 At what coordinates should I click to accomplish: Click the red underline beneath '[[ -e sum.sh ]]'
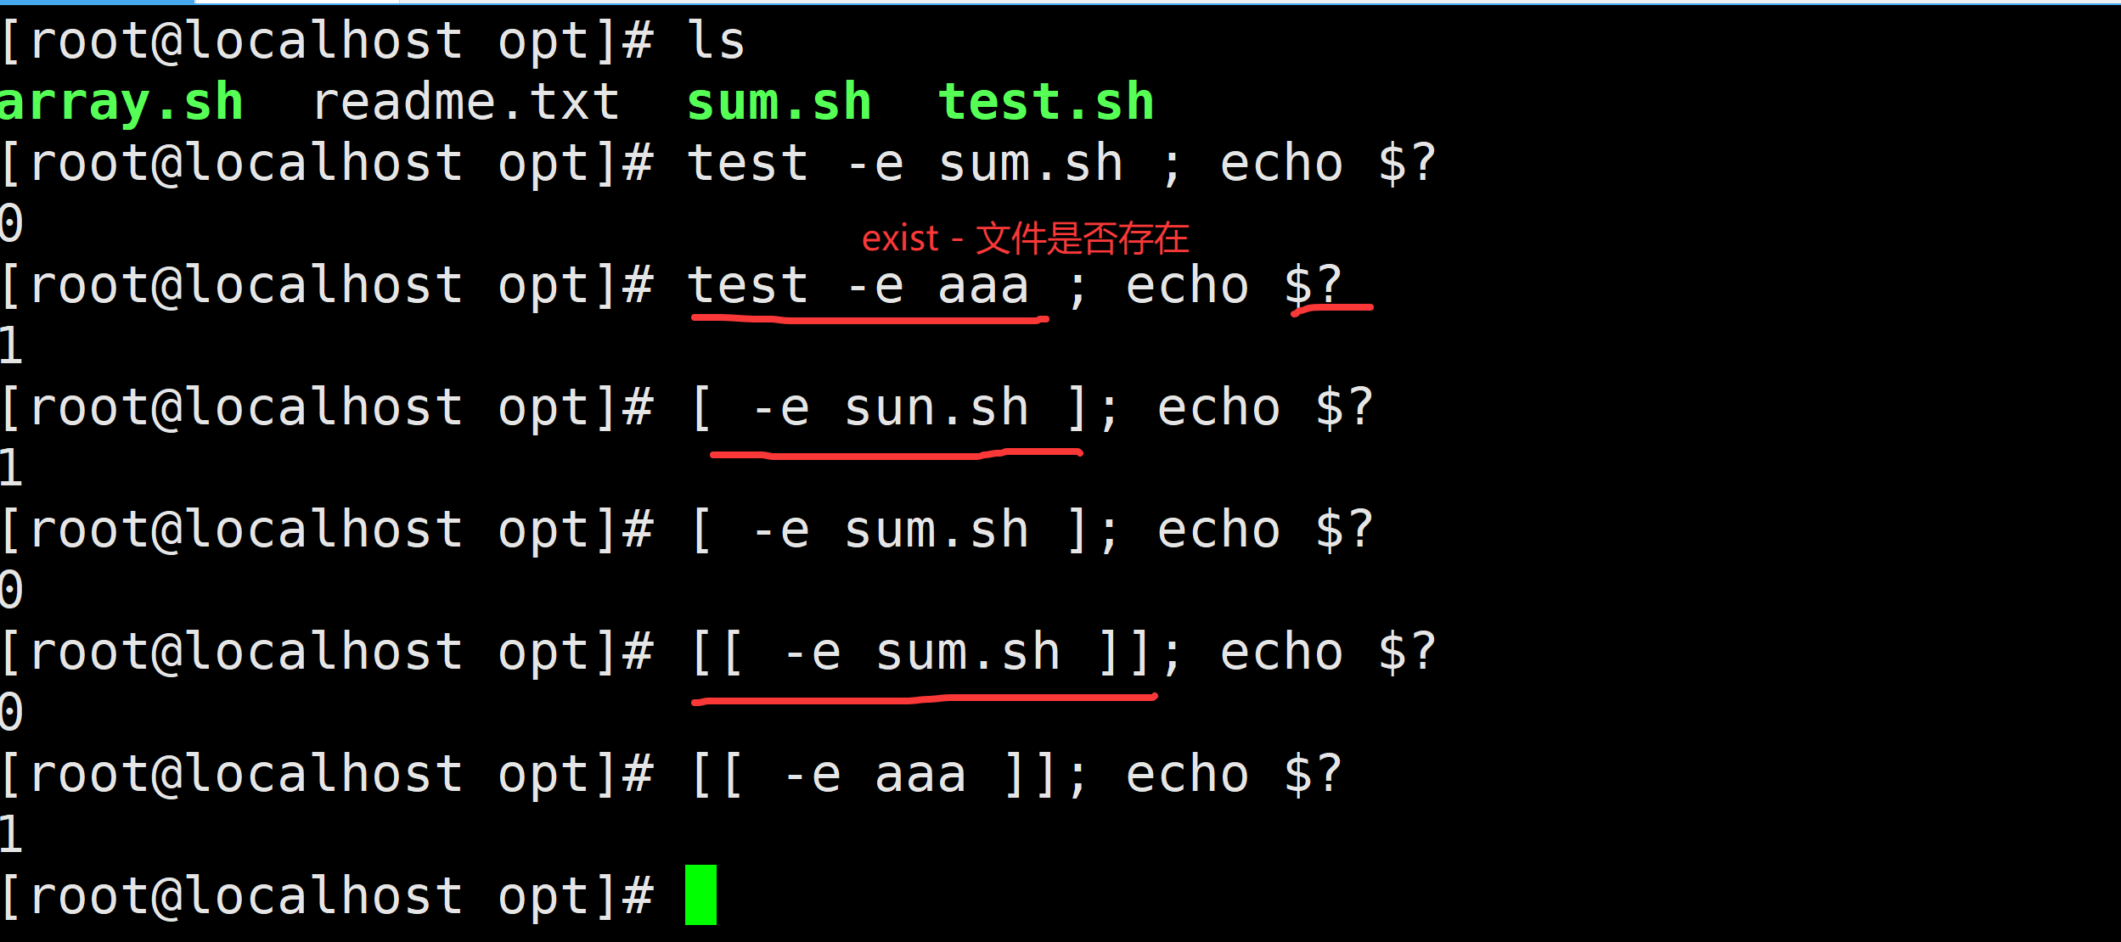[x=924, y=699]
